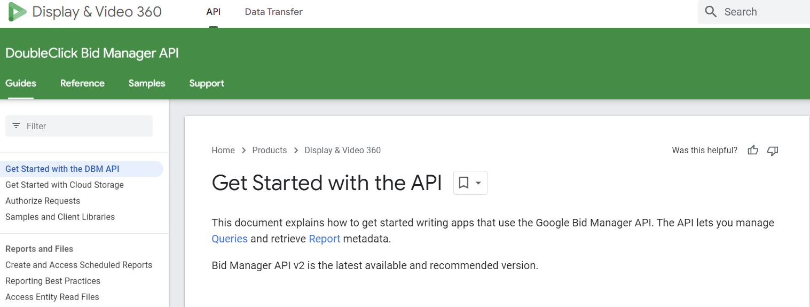Screen dimensions: 810x307
Task: Click the Products breadcrumb
Action: 270,150
